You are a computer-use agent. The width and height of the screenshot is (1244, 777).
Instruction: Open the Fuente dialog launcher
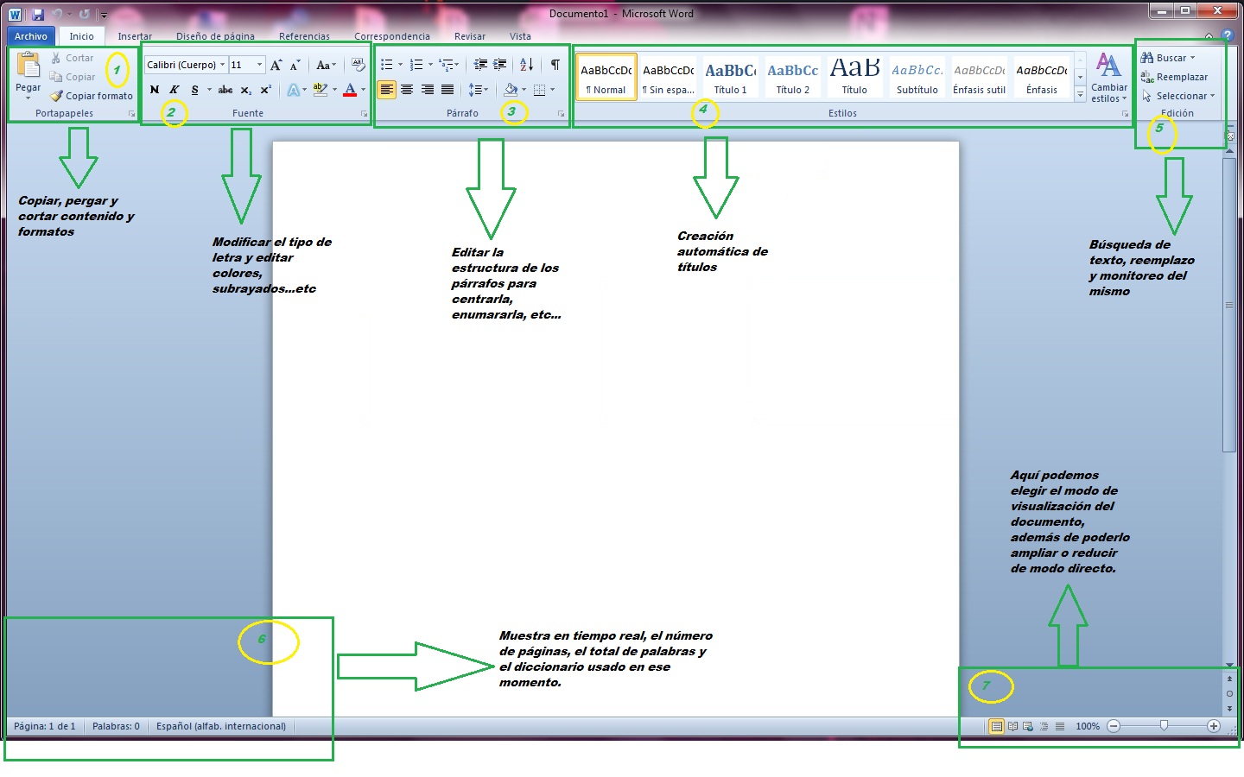[364, 114]
